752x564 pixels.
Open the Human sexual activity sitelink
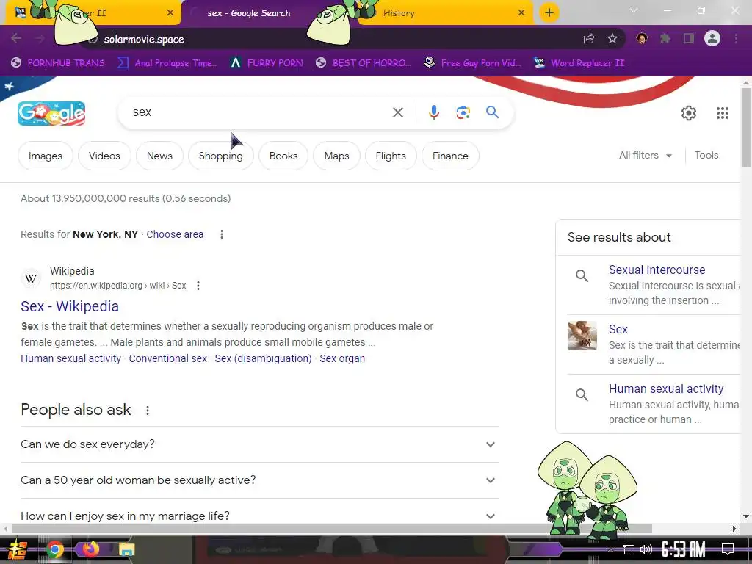tap(70, 358)
